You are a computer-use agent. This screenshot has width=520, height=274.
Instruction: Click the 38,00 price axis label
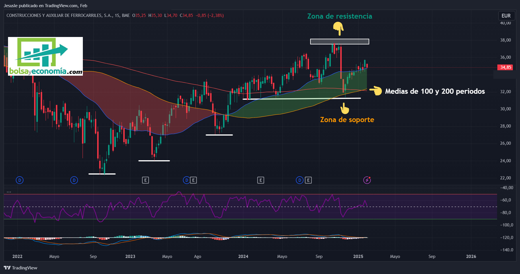[505, 40]
